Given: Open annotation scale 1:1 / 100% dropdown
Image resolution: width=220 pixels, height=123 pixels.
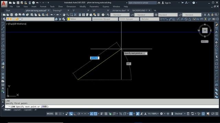Looking at the screenshot, I should (x=153, y=114).
